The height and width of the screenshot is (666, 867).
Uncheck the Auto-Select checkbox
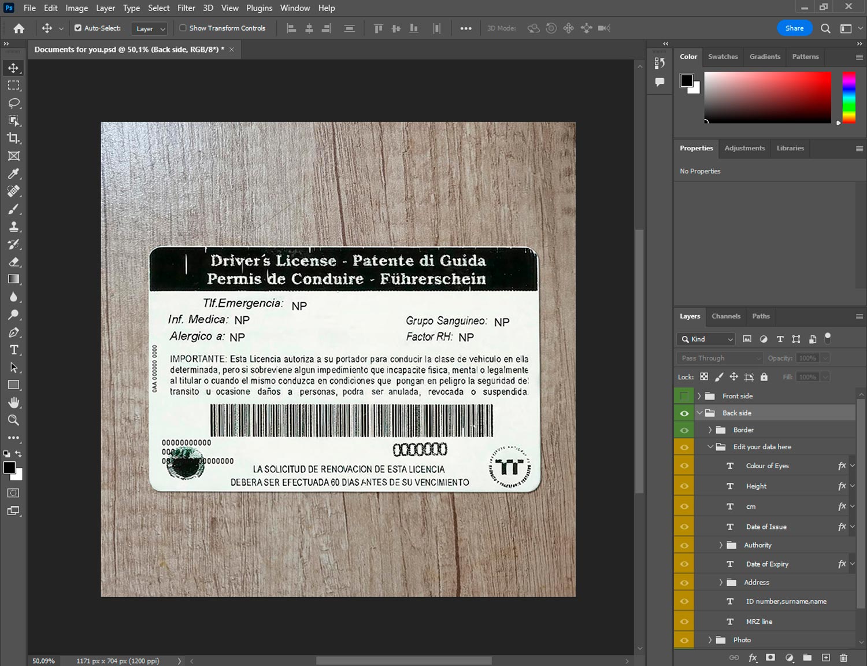pos(78,28)
